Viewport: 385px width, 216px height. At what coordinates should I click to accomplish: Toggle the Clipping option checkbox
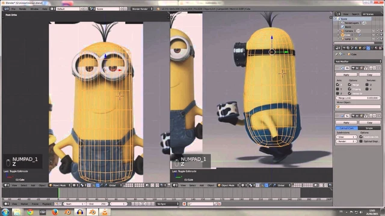click(x=350, y=89)
